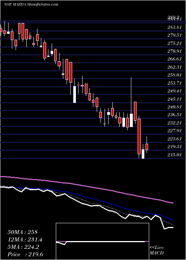Select the 262.31 price label
This screenshot has width=186, height=260.
pos(174,67)
